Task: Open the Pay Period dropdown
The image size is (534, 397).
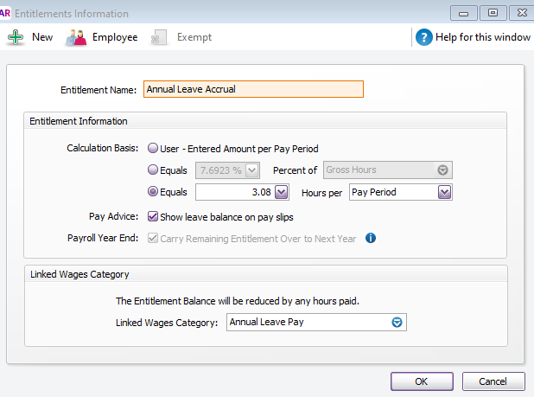Action: [444, 192]
